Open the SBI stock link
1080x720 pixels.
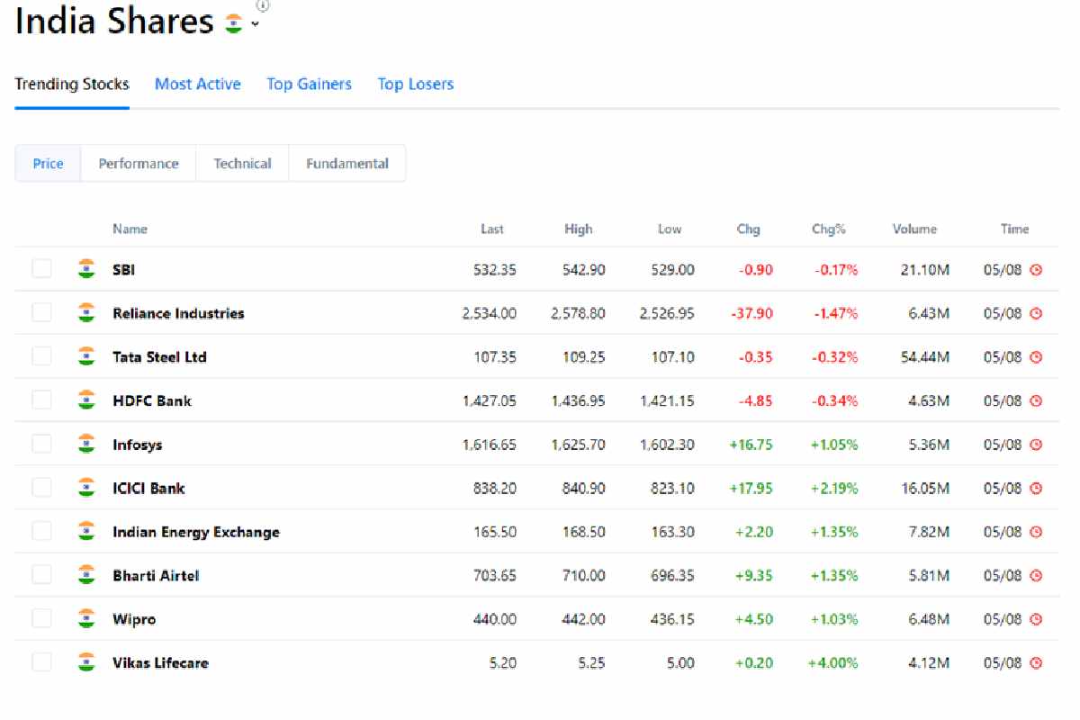point(124,269)
